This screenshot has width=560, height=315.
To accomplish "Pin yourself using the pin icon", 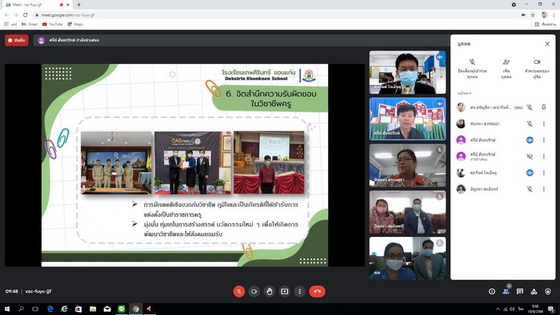I will click(x=544, y=107).
